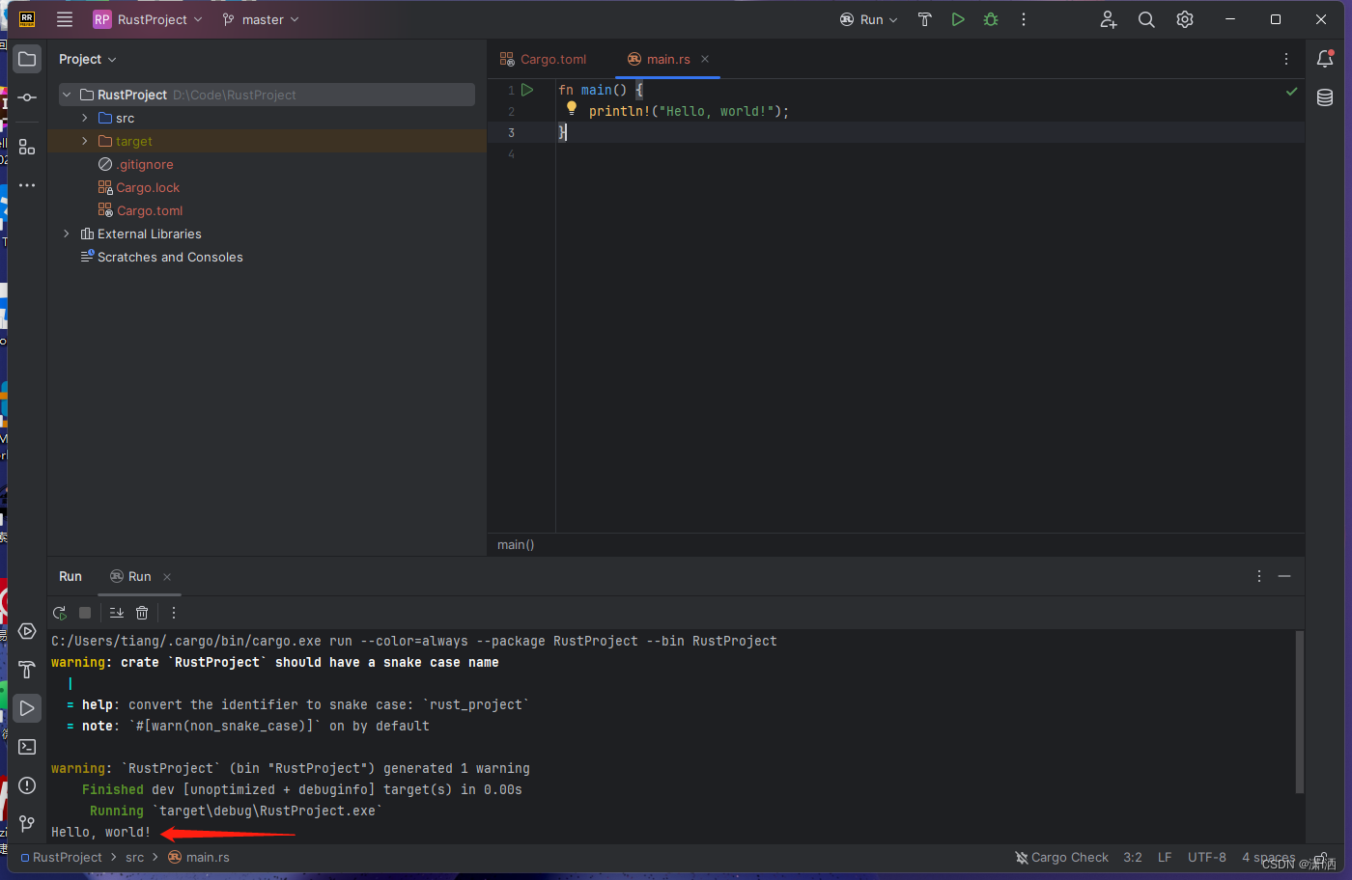The image size is (1352, 880).
Task: Open Database tool window icon
Action: pyautogui.click(x=1325, y=97)
